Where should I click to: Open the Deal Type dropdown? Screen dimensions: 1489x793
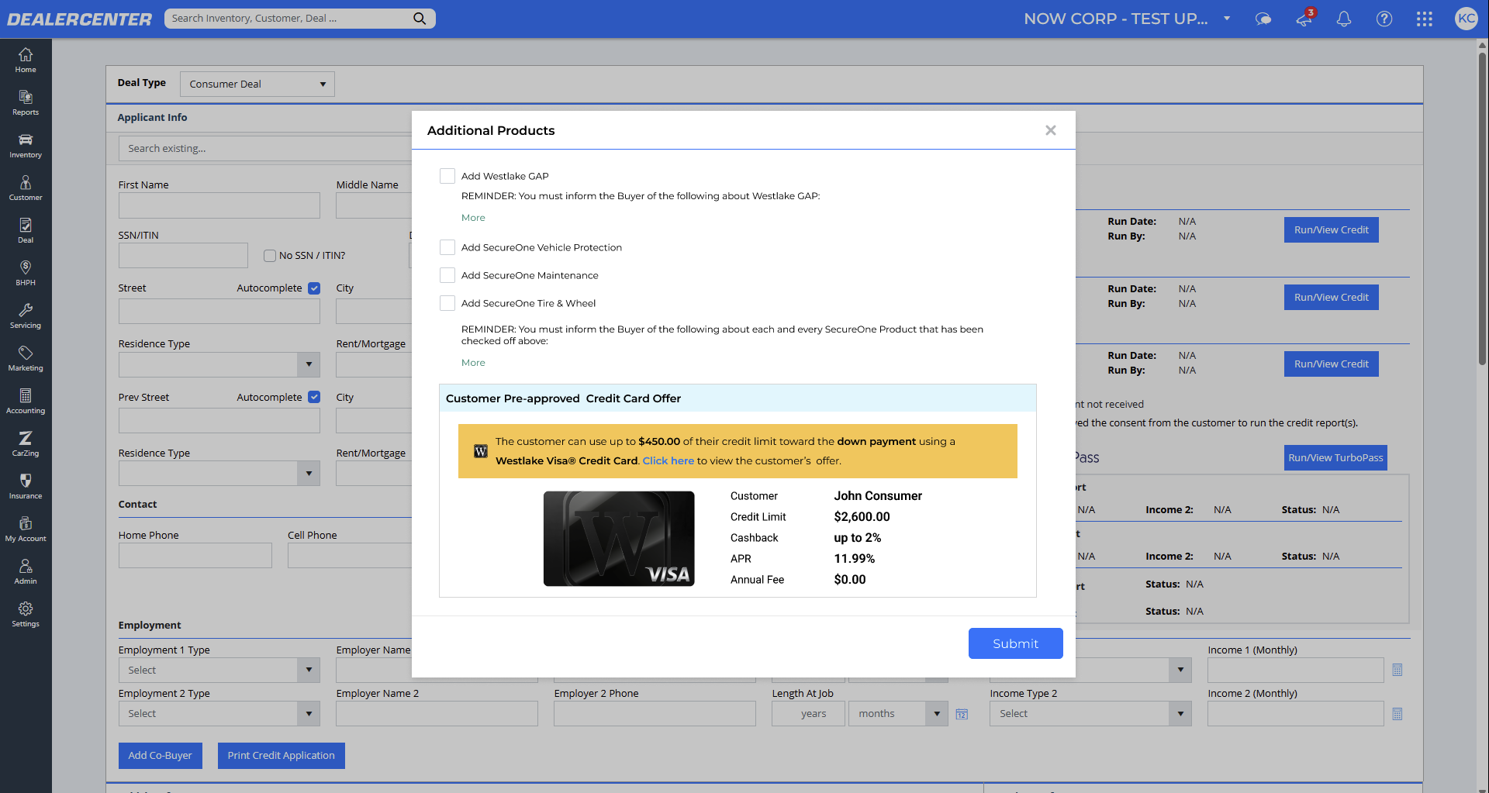point(257,84)
